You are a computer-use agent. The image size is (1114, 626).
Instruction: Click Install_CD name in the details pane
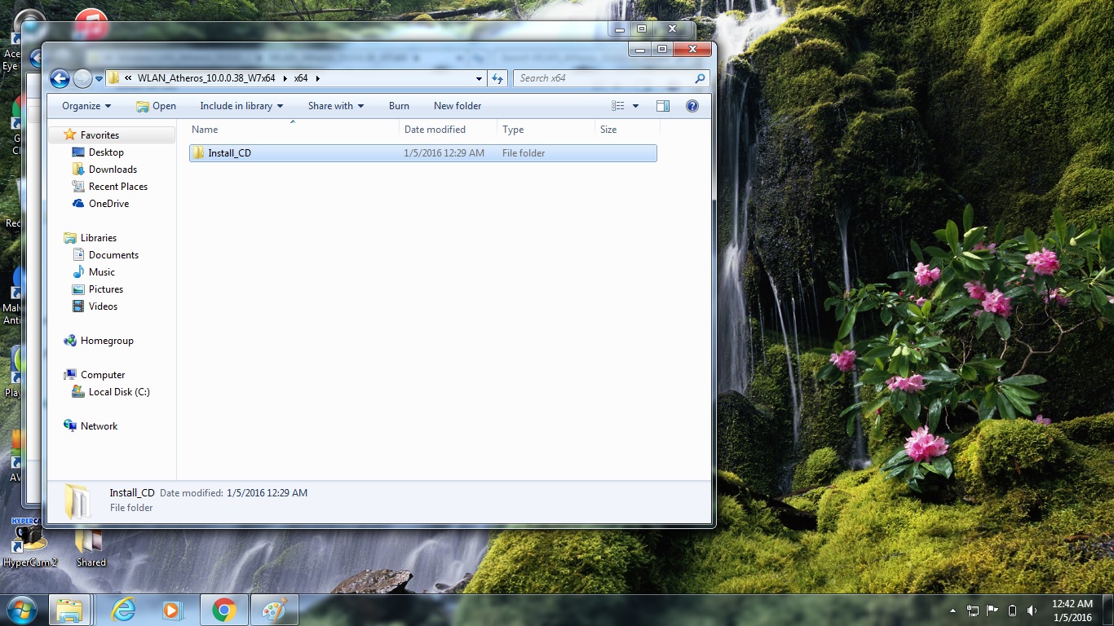click(x=132, y=493)
